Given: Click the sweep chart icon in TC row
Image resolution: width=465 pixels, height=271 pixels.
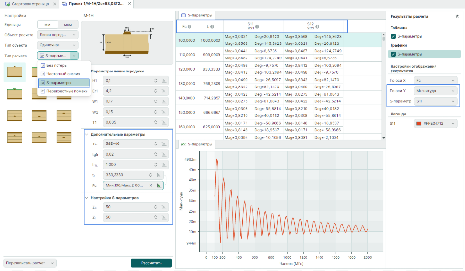Looking at the screenshot, I should (x=164, y=144).
